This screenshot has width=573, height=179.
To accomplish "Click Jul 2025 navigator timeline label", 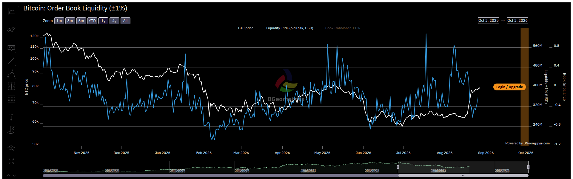I will click(372, 171).
